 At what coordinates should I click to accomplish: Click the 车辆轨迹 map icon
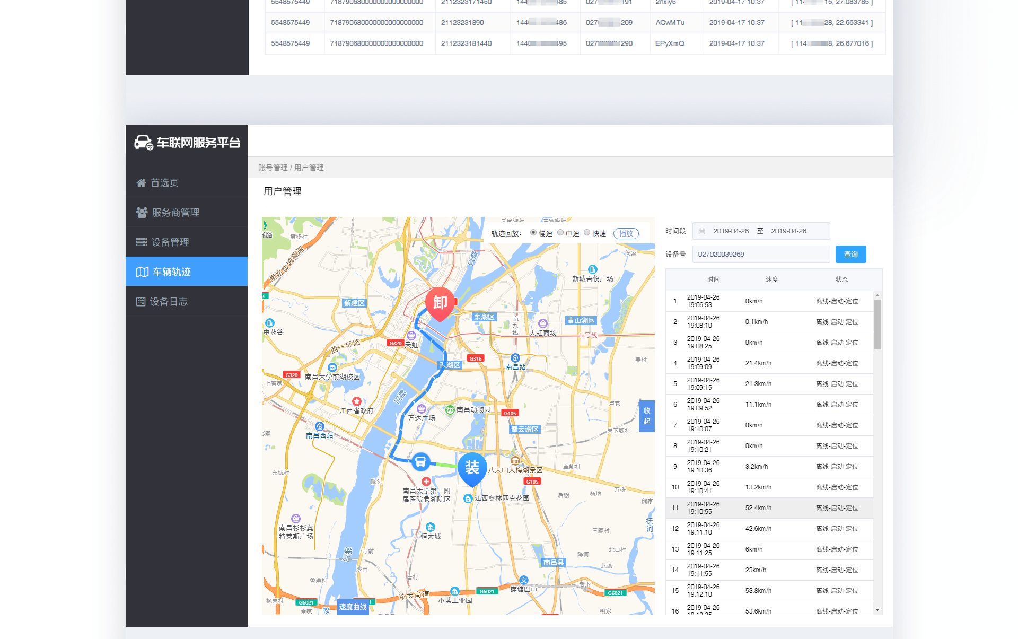coord(142,272)
